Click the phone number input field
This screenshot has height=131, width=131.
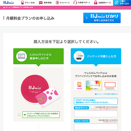(96, 114)
